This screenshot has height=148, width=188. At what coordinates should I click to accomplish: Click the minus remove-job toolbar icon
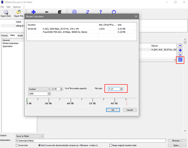[47, 12]
